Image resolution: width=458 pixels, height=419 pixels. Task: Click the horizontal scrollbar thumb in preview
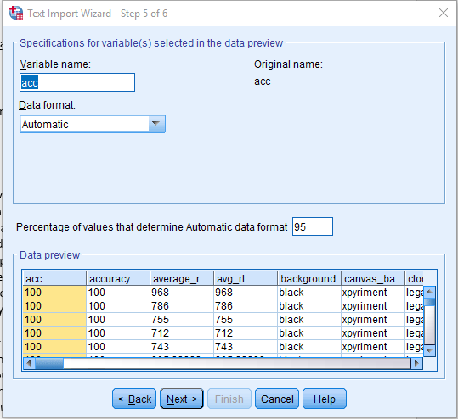[x=49, y=363]
